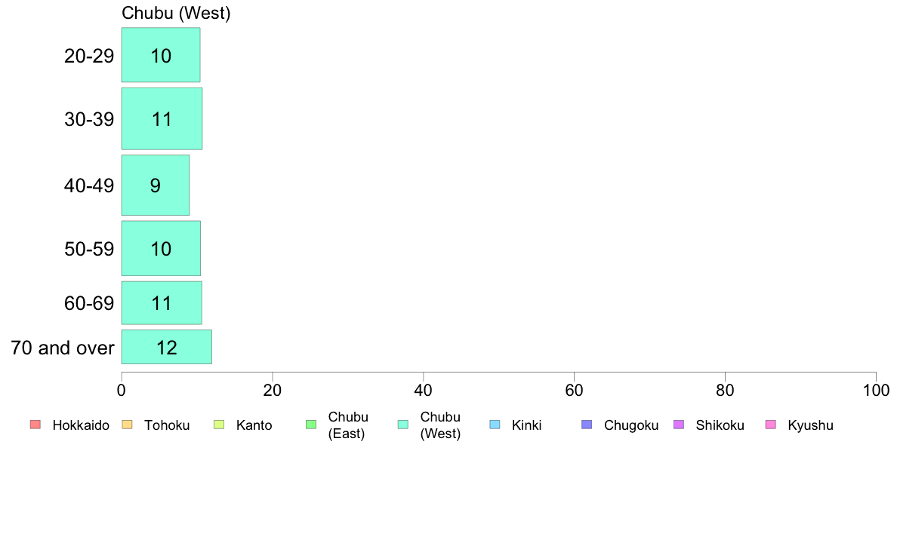
Task: Click the 20-29 bar showing 10
Action: 161,55
